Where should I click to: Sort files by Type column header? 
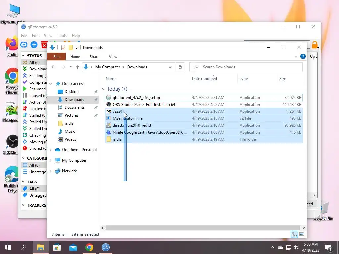[x=244, y=79]
